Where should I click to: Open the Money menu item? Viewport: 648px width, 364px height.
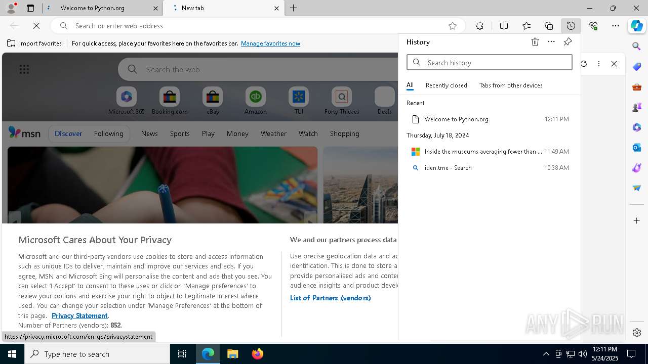point(237,133)
